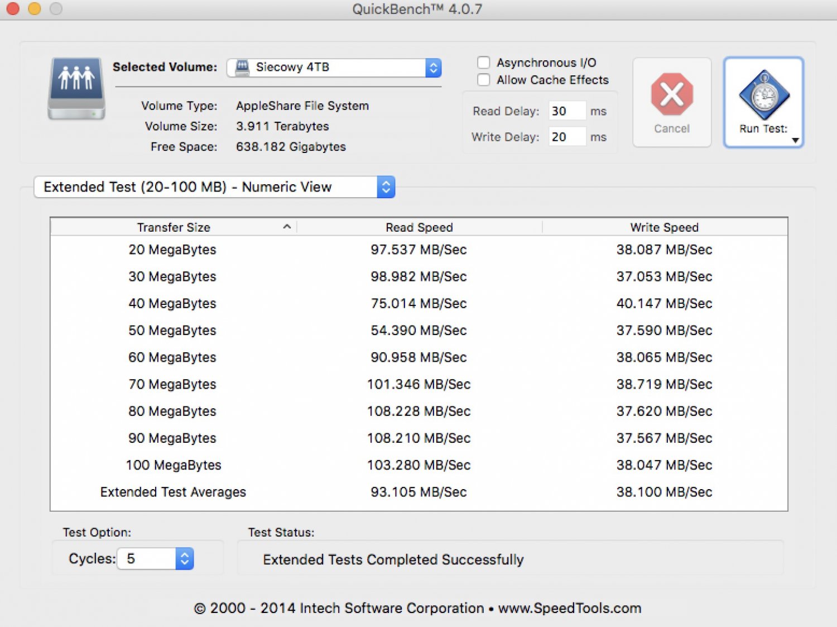Open the Extended Test view dropdown
The width and height of the screenshot is (837, 627).
tap(214, 187)
